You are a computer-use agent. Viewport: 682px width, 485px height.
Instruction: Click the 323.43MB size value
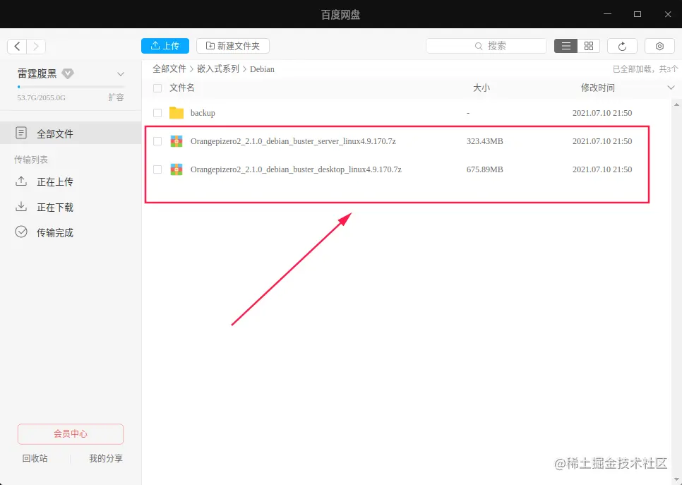coord(484,141)
